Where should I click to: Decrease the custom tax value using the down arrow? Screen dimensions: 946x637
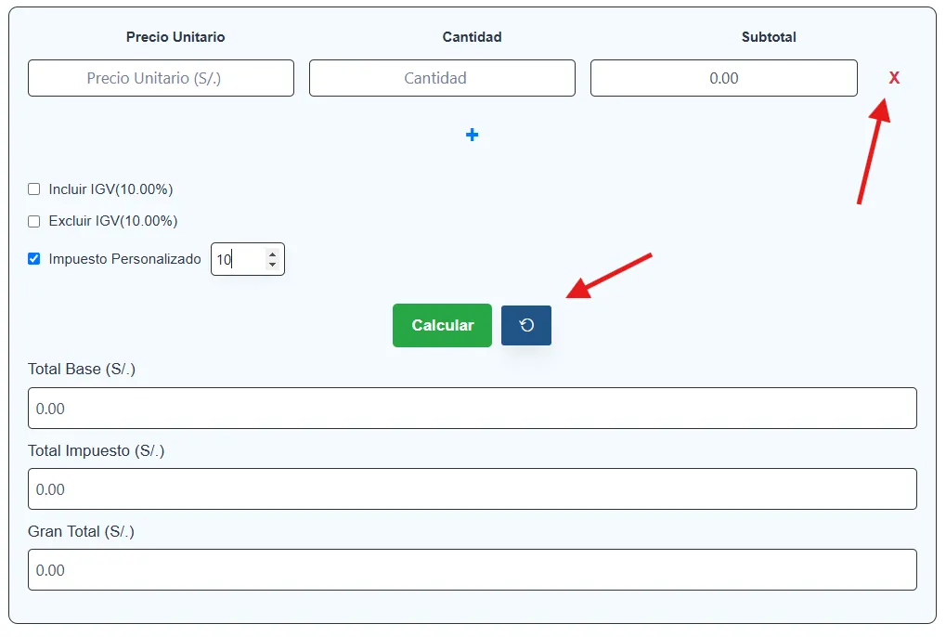[272, 266]
